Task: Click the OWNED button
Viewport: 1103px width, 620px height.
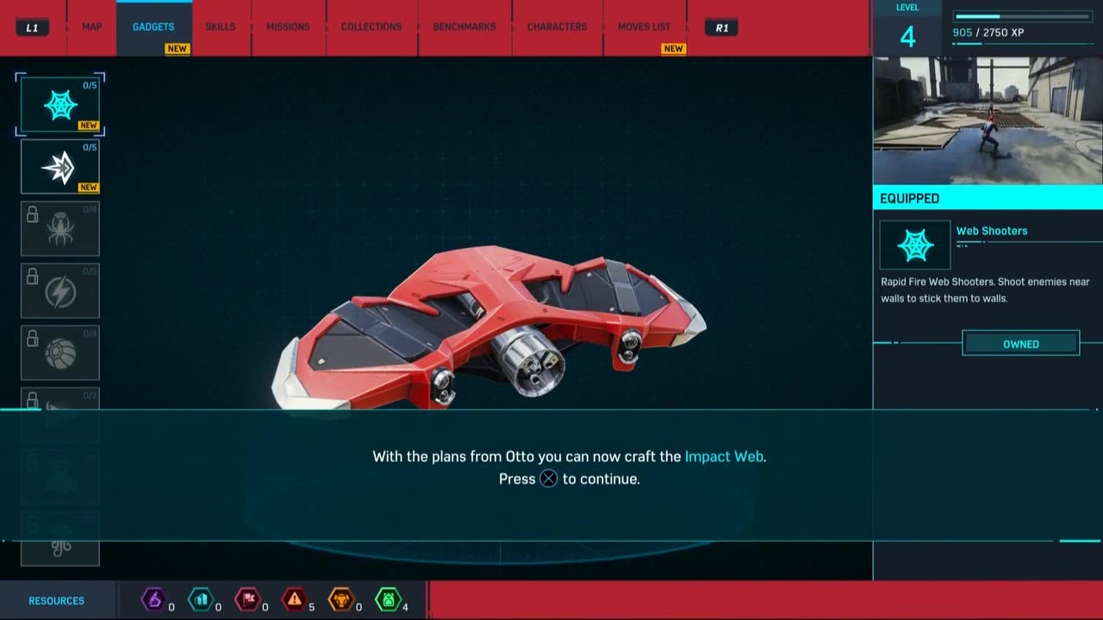Action: (x=1021, y=344)
